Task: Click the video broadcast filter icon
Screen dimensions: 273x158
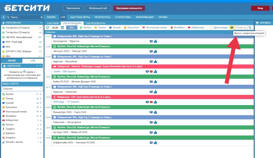Action: pos(232,28)
